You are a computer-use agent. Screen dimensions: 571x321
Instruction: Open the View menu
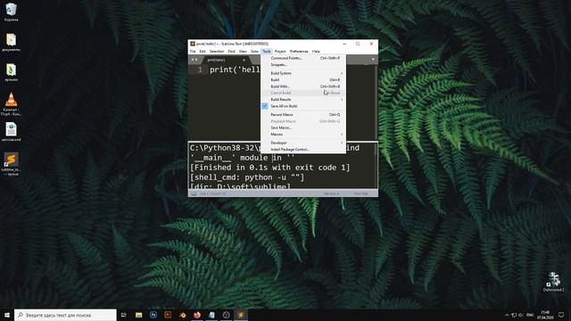click(243, 52)
